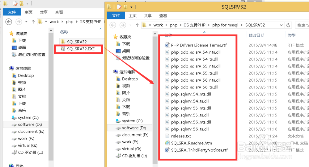Click 查看 tab in the left background window
This screenshot has height=167, width=309.
click(x=59, y=12)
